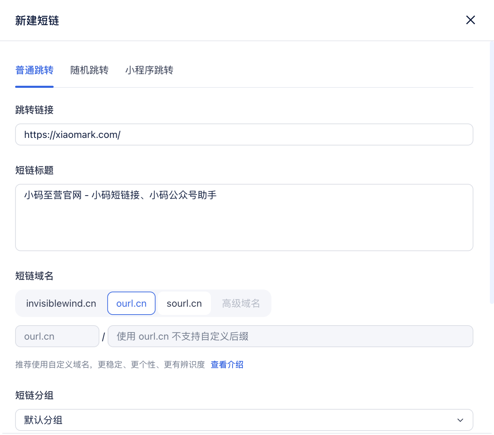This screenshot has width=494, height=435.
Task: Choose the 高级域名 option
Action: [241, 303]
